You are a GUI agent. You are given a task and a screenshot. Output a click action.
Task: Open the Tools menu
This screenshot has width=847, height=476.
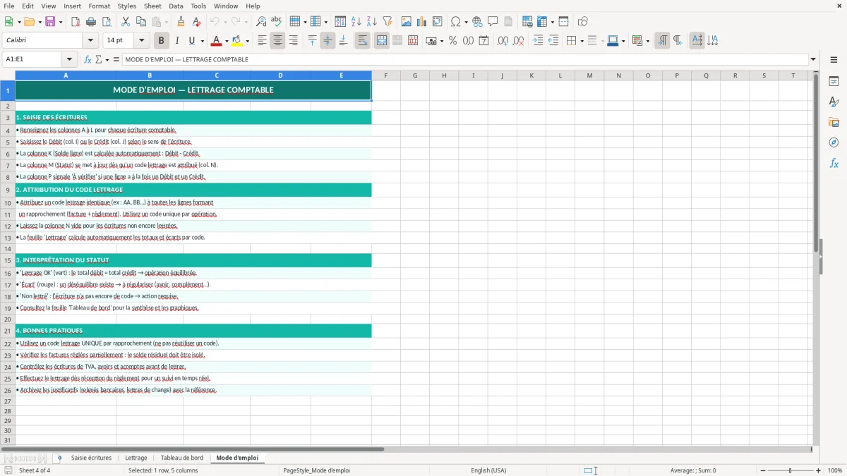pyautogui.click(x=198, y=6)
